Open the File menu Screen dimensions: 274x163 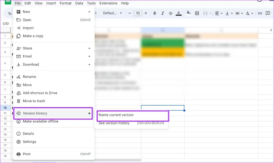pos(18,3)
